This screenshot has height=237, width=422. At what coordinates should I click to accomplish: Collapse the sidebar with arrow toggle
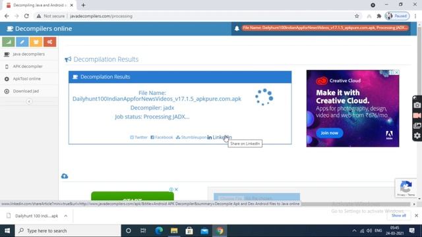[29, 101]
